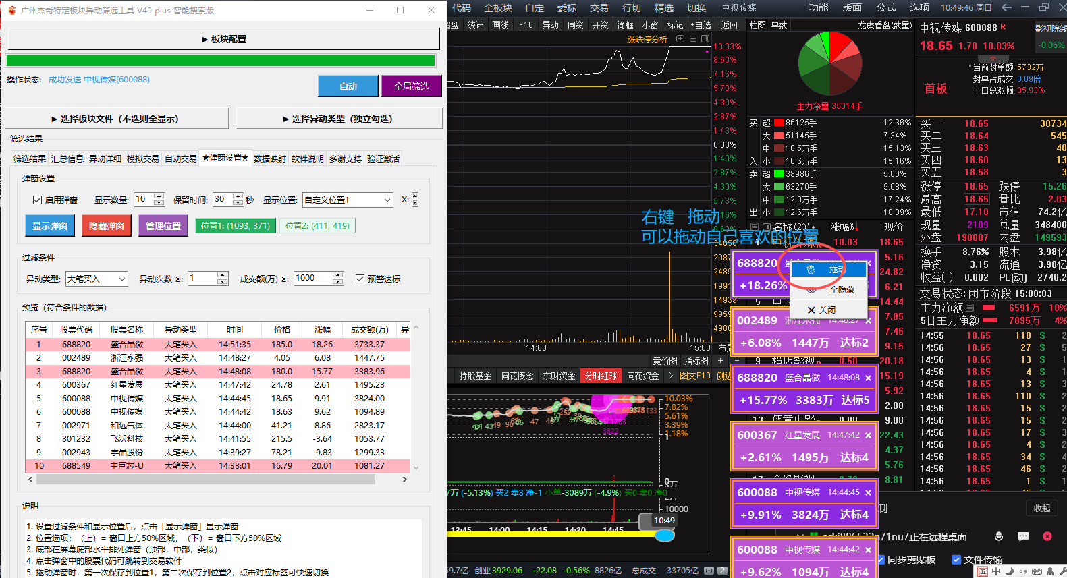This screenshot has width=1067, height=578.
Task: Click the 全局筛选 button
Action: pos(412,86)
